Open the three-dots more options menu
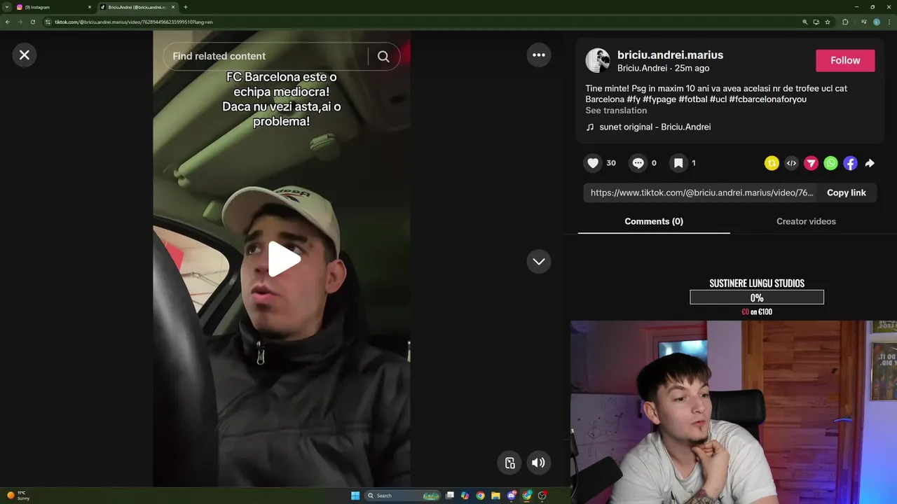 click(x=539, y=55)
